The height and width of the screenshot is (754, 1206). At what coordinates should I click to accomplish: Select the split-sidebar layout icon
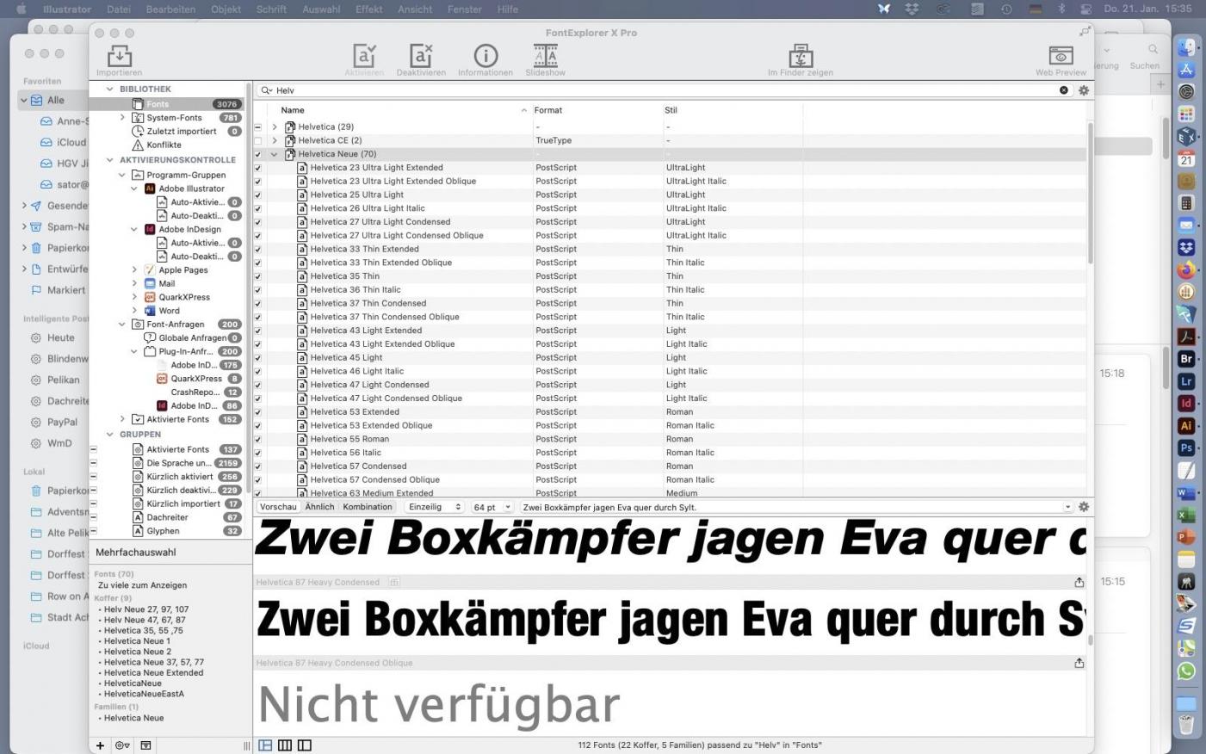pyautogui.click(x=304, y=745)
